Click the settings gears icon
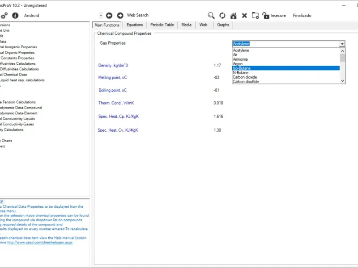Image resolution: width=358 pixels, height=268 pixels. [x=4, y=15]
